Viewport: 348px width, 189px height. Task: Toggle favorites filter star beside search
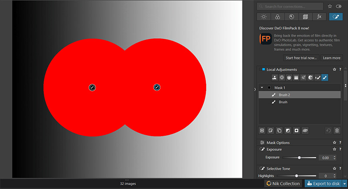pyautogui.click(x=330, y=7)
